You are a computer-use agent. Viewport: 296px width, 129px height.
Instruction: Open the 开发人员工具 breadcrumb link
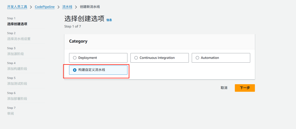(x=17, y=7)
